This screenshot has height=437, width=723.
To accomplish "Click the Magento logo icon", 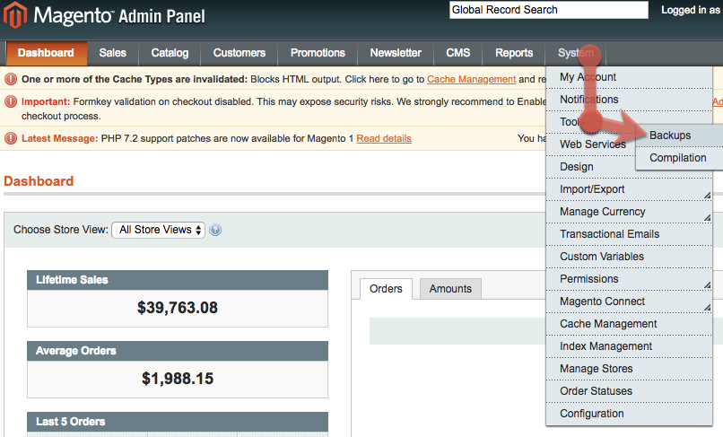I will [x=17, y=15].
